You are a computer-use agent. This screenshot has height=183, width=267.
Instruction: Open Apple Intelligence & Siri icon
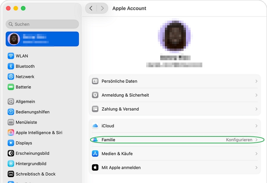pyautogui.click(x=11, y=133)
